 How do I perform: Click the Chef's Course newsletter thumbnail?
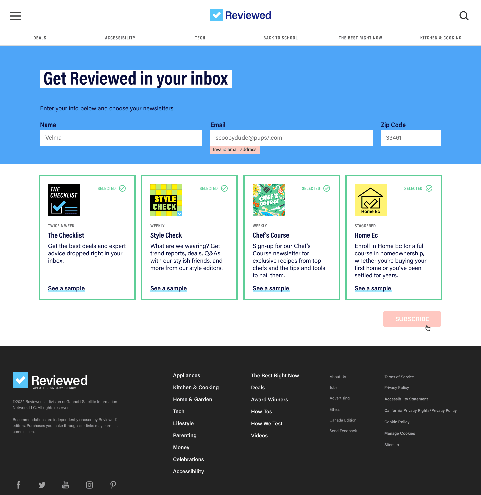(269, 200)
